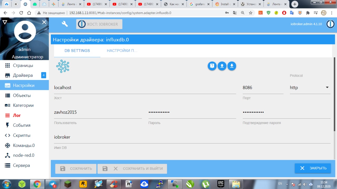Screen dimensions: 337x189
Task: Open Страницы in the sidebar
Action: [24, 65]
